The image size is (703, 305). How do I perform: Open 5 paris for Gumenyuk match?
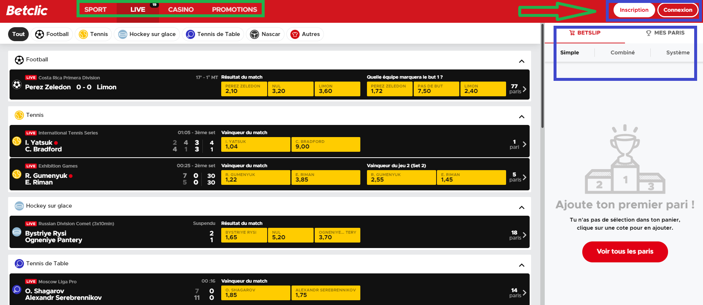(517, 177)
